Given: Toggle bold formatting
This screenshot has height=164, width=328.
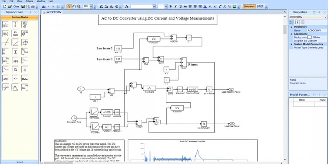Looking at the screenshot, I should click(x=171, y=7).
